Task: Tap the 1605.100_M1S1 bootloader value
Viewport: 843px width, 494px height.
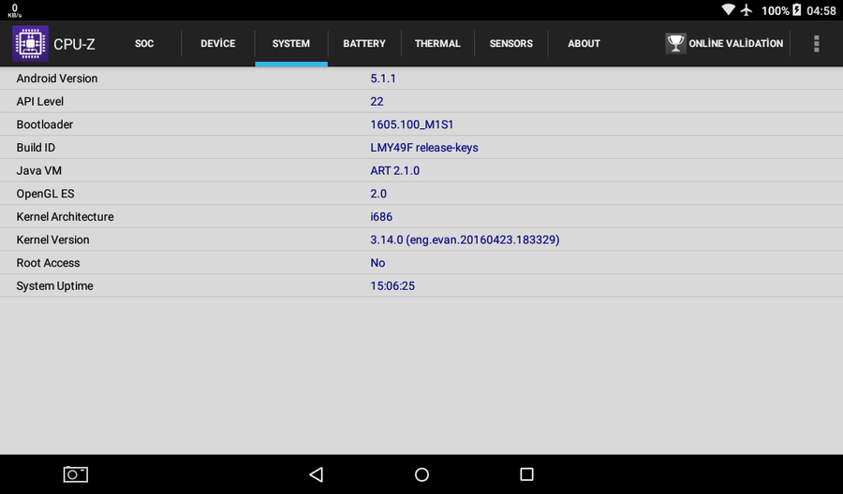Action: 412,124
